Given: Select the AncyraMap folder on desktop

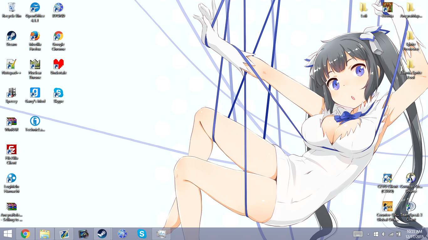Looking at the screenshot, I should point(411,10).
